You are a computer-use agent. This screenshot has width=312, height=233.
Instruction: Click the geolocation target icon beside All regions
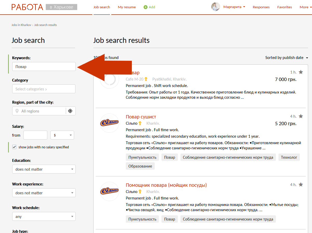click(70, 111)
